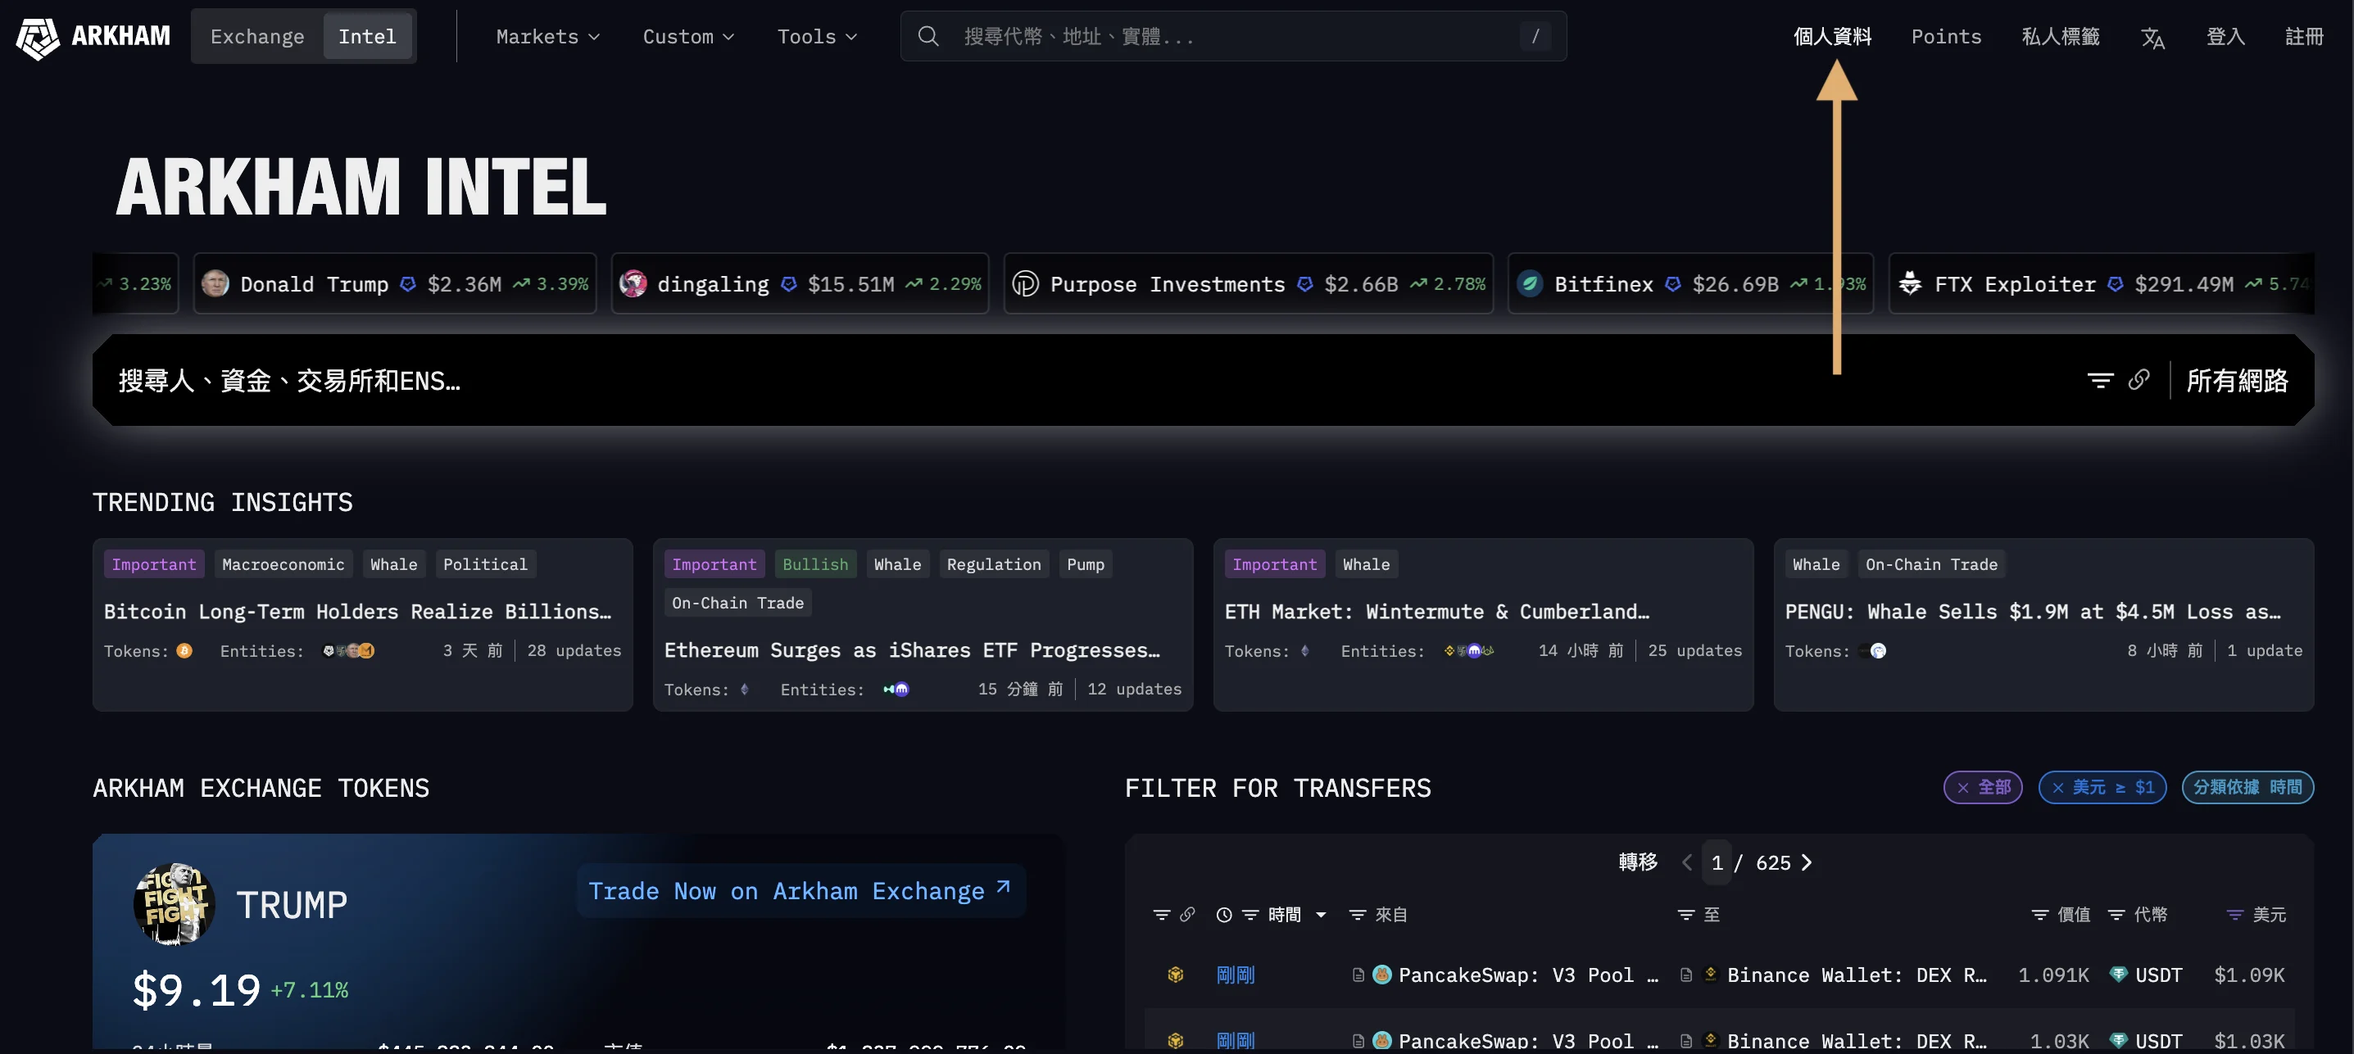
Task: Open the Bitcoin Long-Term Holders insight
Action: pos(358,611)
